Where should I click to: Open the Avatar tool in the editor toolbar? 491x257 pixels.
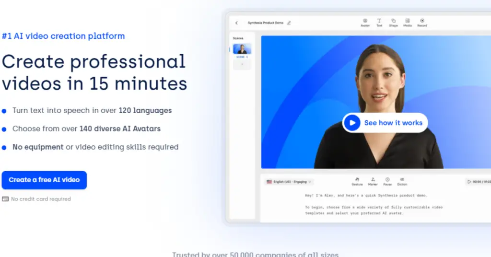[365, 23]
